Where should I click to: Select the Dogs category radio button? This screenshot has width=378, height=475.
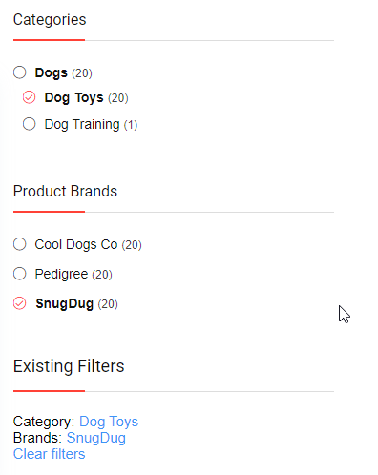point(20,72)
